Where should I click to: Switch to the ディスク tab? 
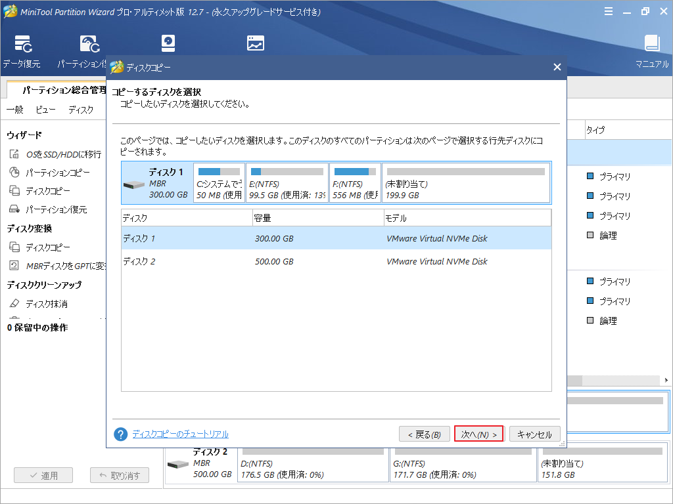(x=80, y=110)
